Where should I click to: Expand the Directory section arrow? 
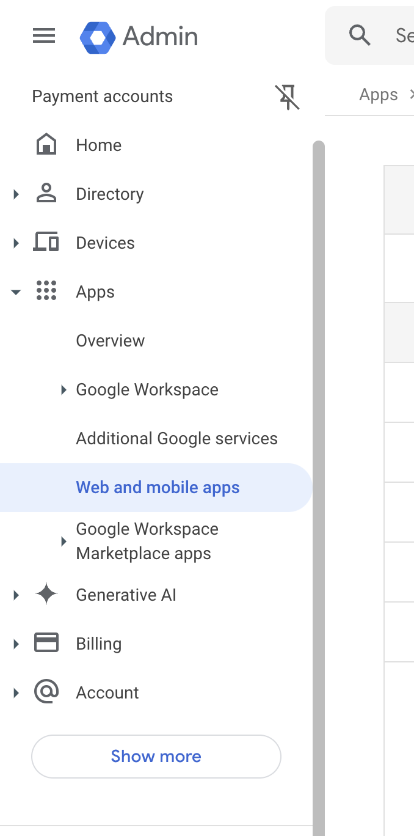[x=16, y=194]
